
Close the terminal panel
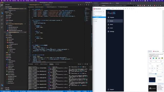pos(91,64)
